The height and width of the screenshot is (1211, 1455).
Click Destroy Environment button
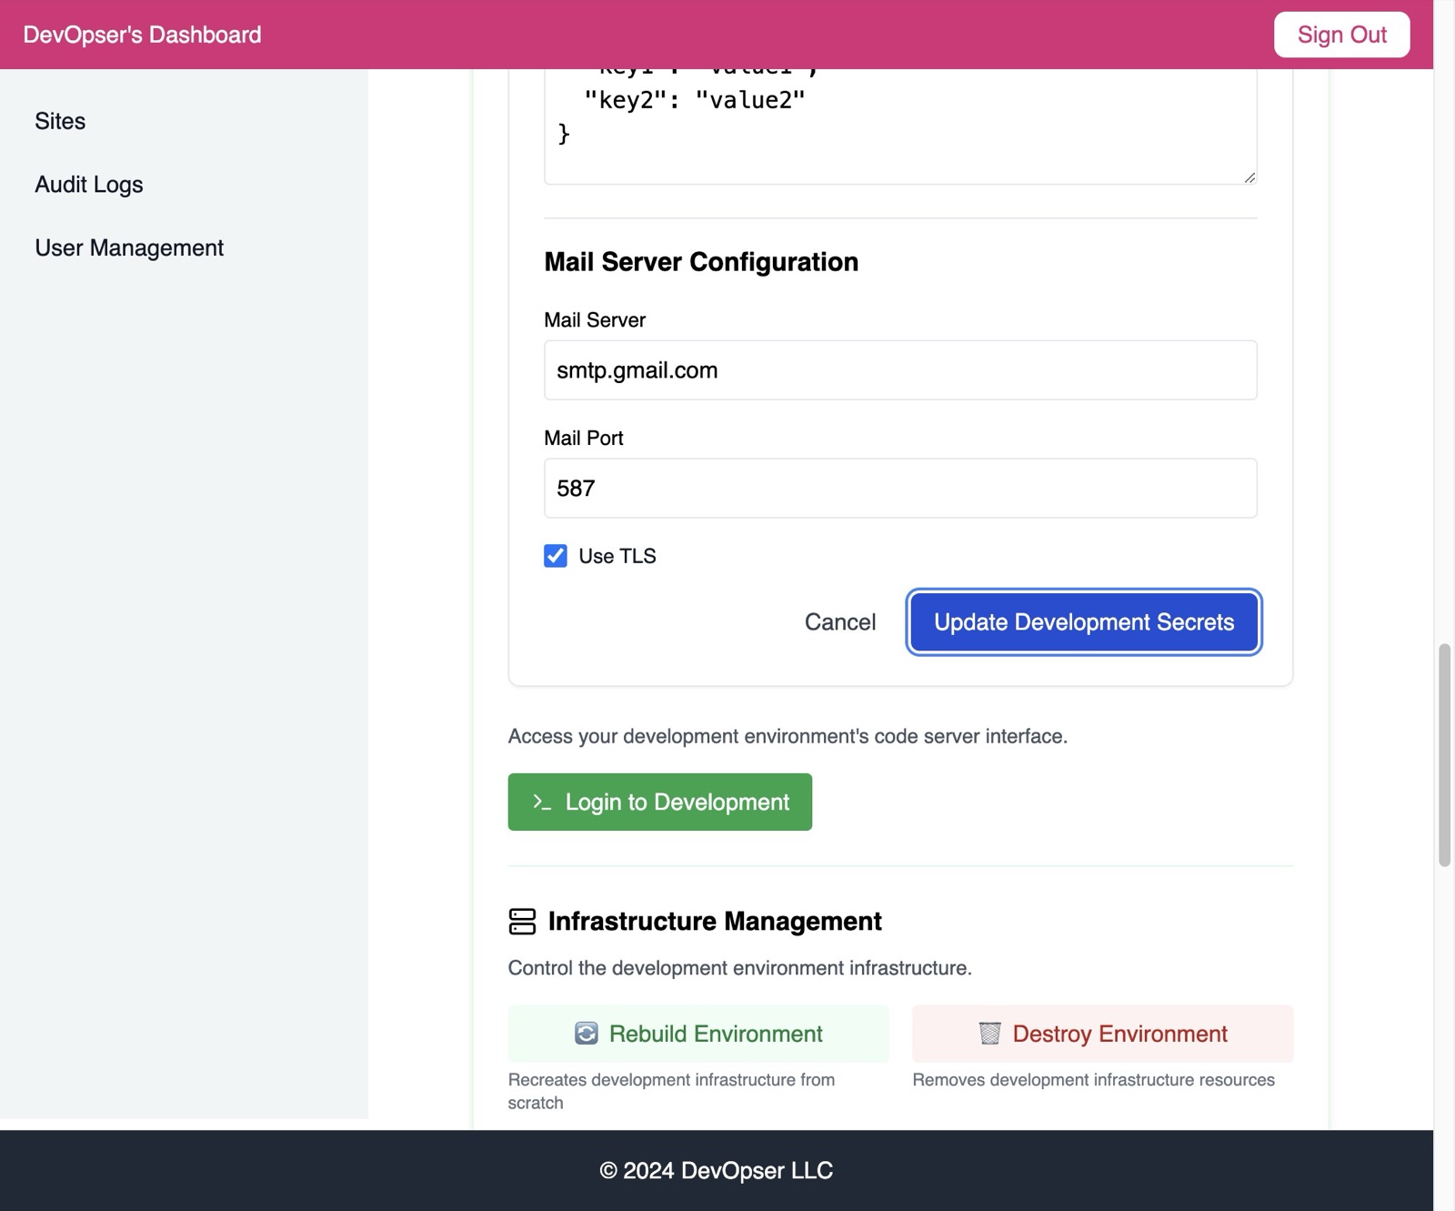(x=1103, y=1034)
